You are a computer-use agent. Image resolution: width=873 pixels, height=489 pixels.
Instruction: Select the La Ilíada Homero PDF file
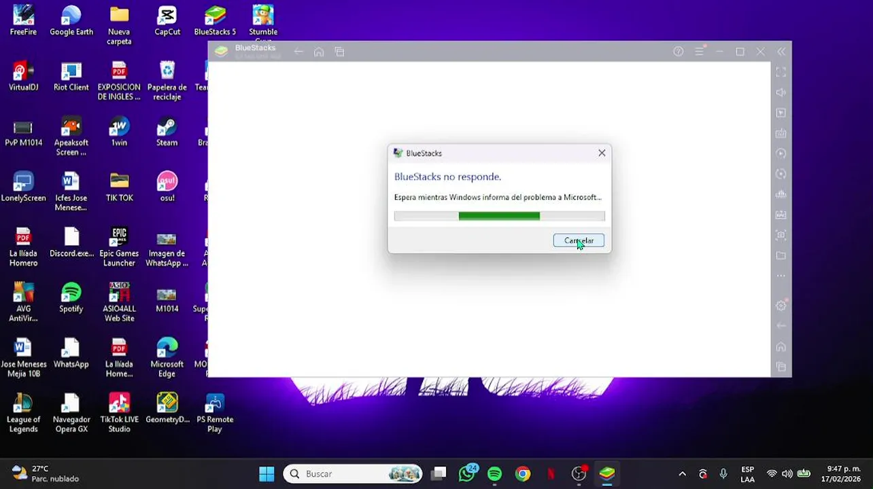(23, 247)
